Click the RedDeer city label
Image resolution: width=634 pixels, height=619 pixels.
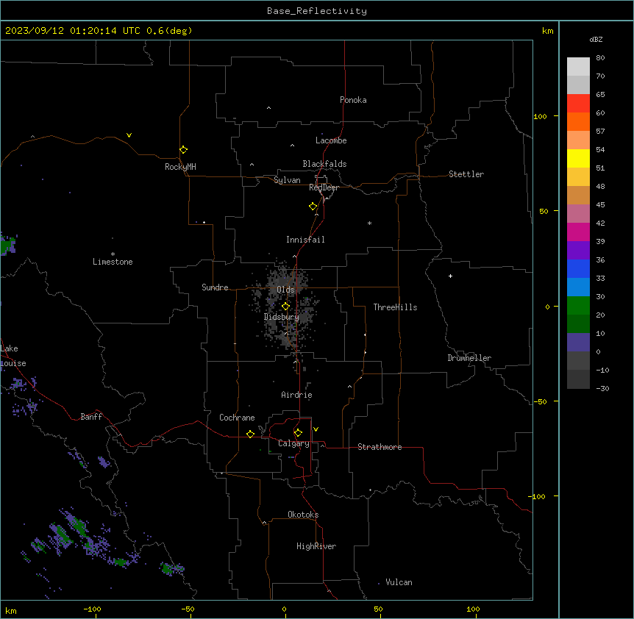coord(324,187)
